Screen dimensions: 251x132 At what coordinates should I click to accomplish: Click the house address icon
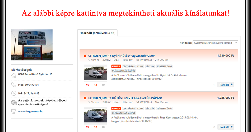click(14, 75)
